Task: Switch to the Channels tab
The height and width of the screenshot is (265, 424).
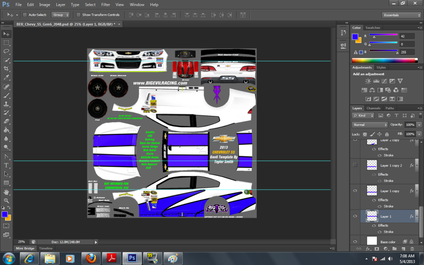Action: [x=373, y=108]
